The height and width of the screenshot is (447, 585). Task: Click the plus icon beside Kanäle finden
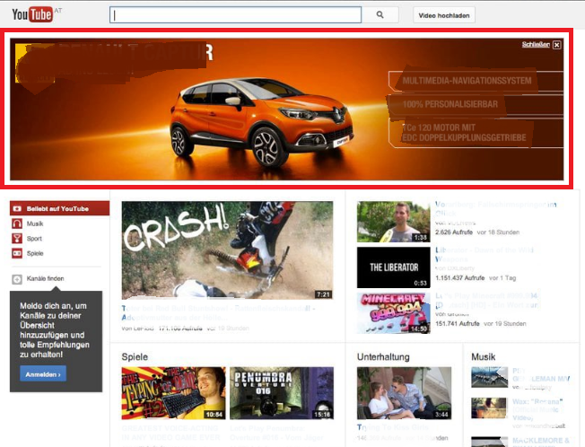17,279
